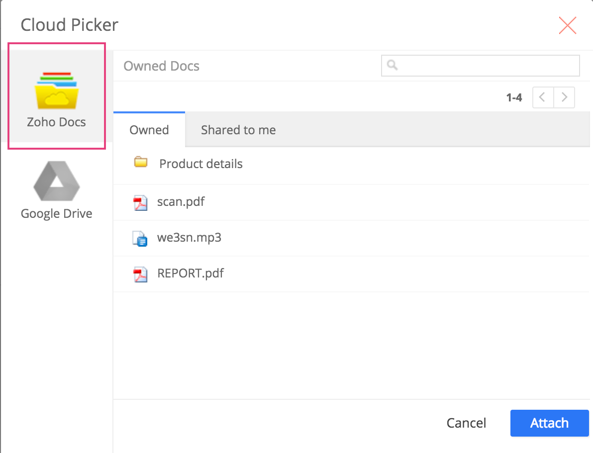Click the we3sn.mp3 file icon
Screen dimensions: 593x453
(140, 239)
